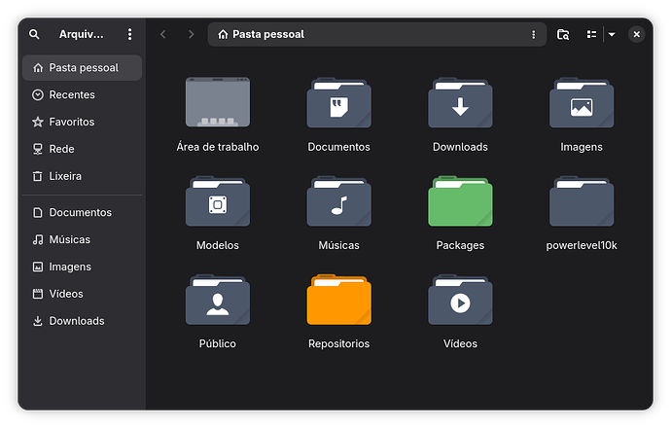Open the Área de trabalho folder

tap(218, 104)
